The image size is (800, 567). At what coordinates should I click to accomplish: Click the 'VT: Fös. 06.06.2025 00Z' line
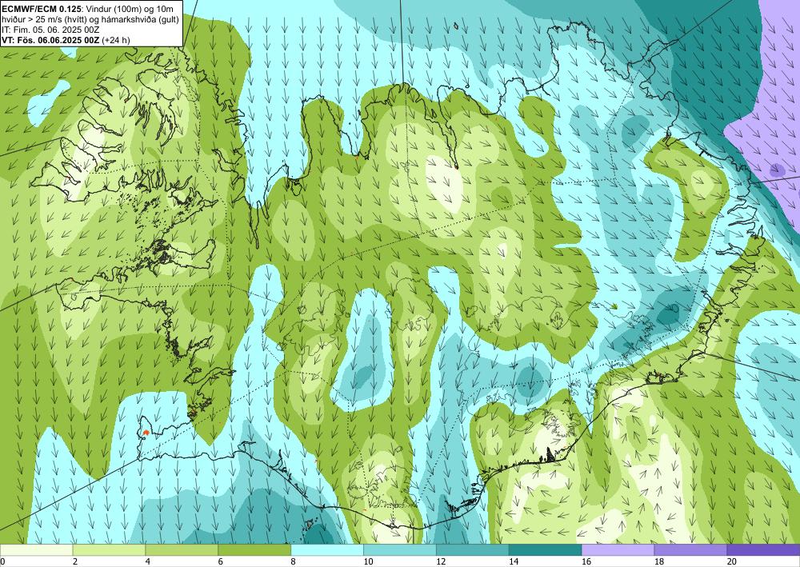(51, 40)
